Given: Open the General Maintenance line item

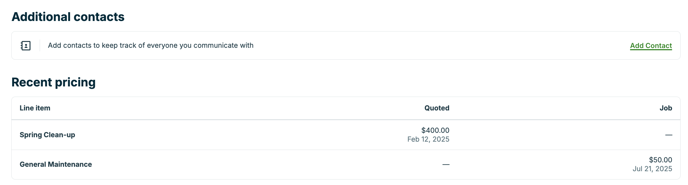Looking at the screenshot, I should pos(56,164).
